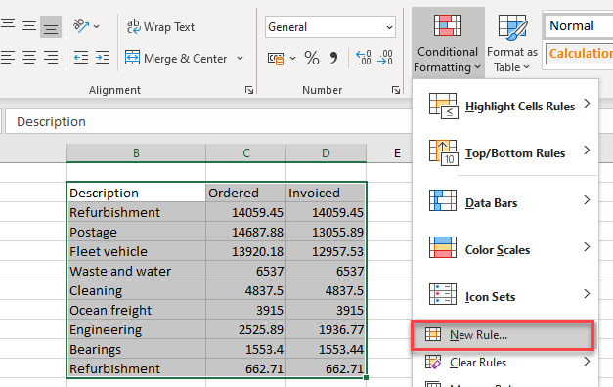Select column C header
The width and height of the screenshot is (613, 387).
(246, 152)
